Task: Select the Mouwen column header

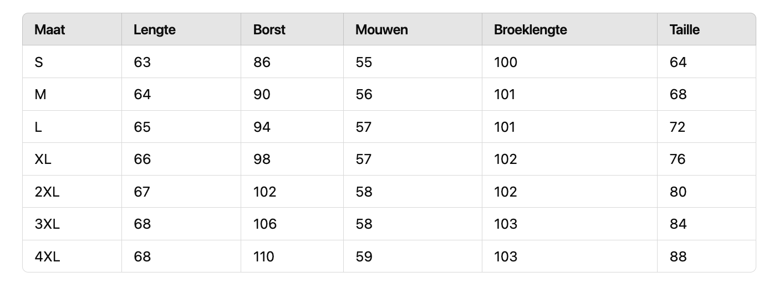Action: 381,30
